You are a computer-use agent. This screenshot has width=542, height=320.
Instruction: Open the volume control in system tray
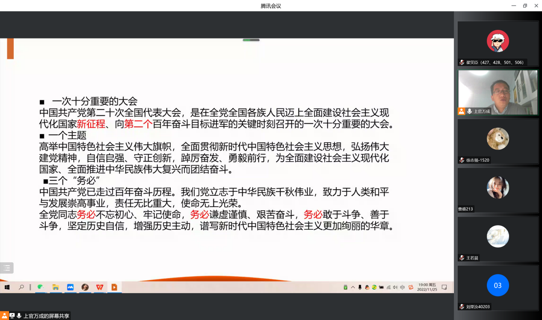(x=395, y=287)
